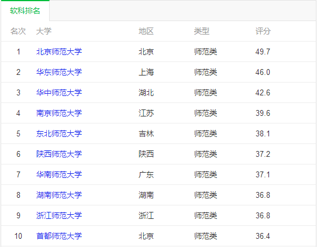Select the 浙江 region cell

(146, 215)
